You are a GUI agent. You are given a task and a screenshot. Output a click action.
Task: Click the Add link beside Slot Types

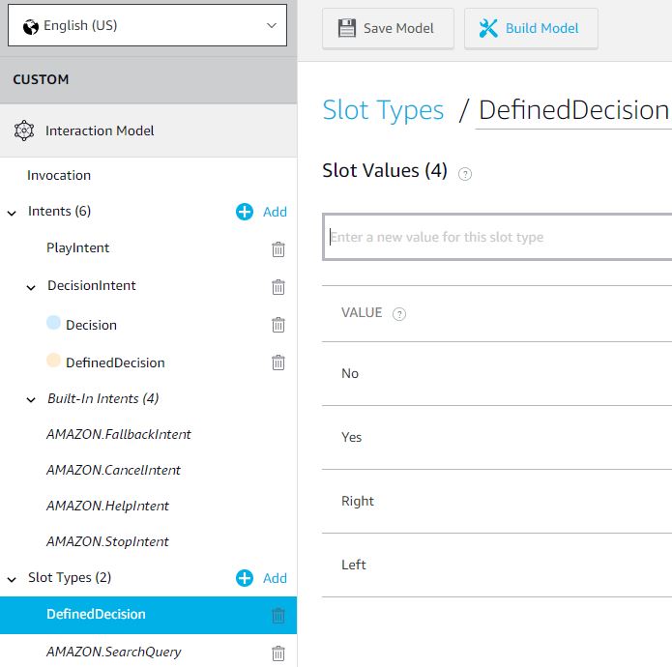click(x=275, y=578)
